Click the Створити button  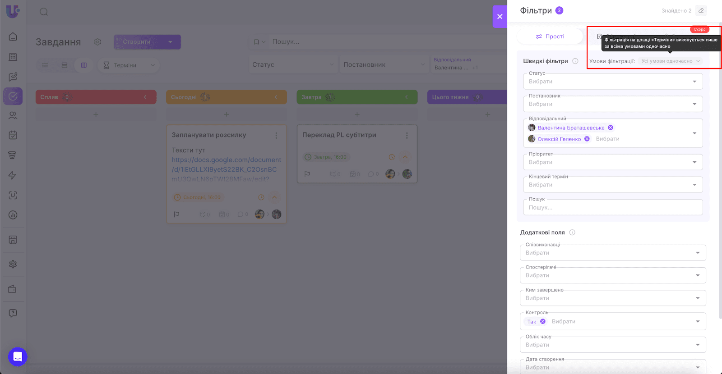(137, 42)
